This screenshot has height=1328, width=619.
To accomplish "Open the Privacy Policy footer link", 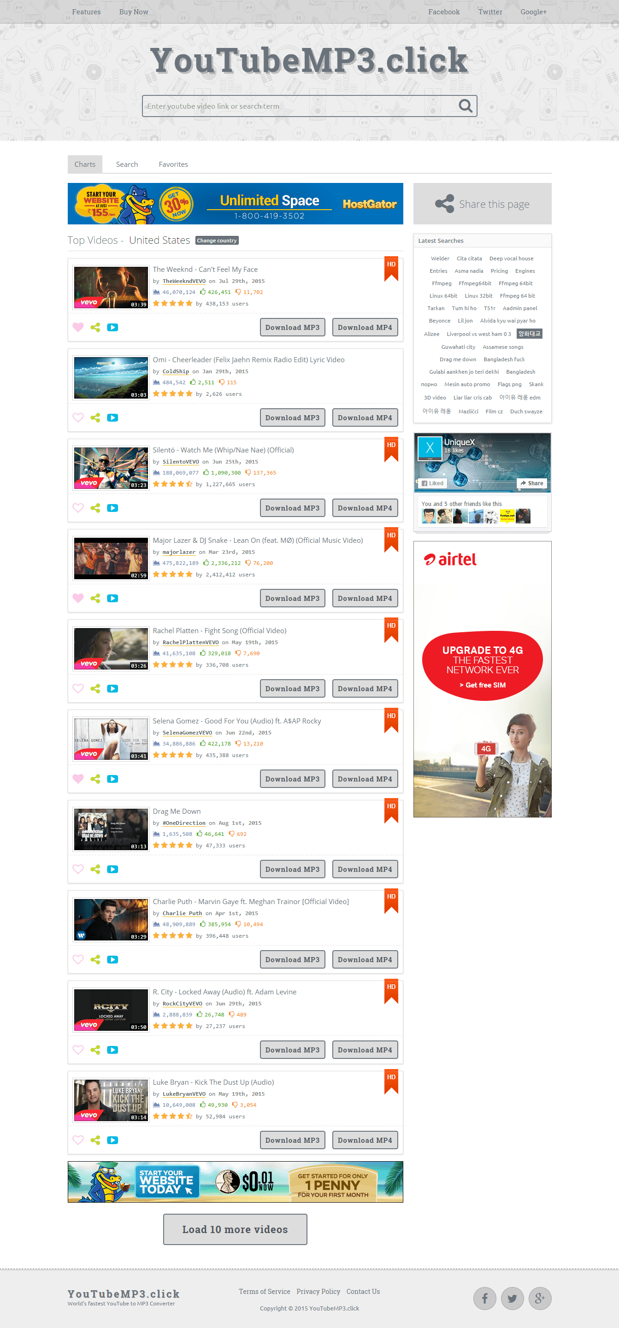I will (x=318, y=1292).
